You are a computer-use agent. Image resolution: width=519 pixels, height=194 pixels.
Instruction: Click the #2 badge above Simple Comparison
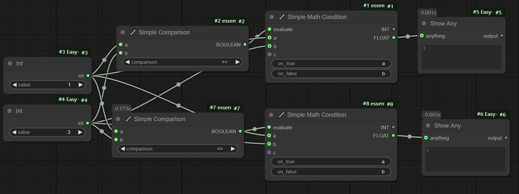click(241, 21)
